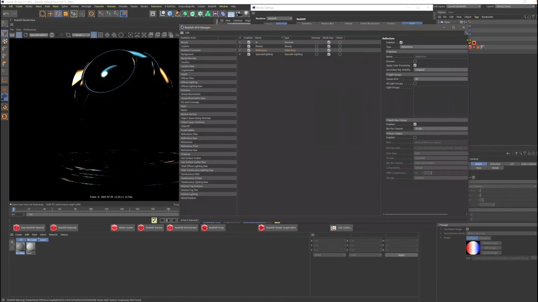Click the timeline frame slider

14,209
